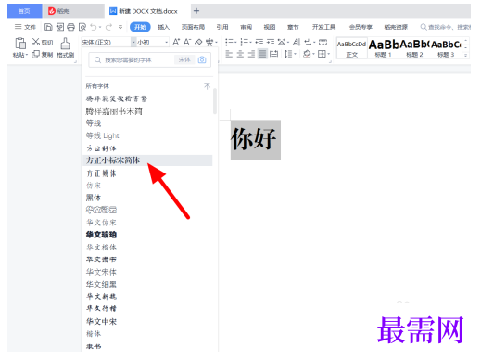Screen dimensions: 481x359
Task: Increase font size with A+ icon
Action: [x=176, y=42]
